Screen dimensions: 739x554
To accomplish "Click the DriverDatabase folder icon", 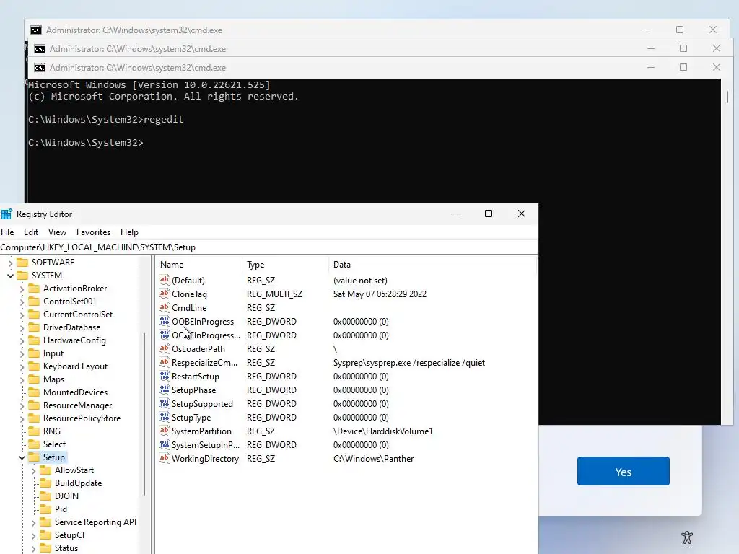I will [x=34, y=327].
